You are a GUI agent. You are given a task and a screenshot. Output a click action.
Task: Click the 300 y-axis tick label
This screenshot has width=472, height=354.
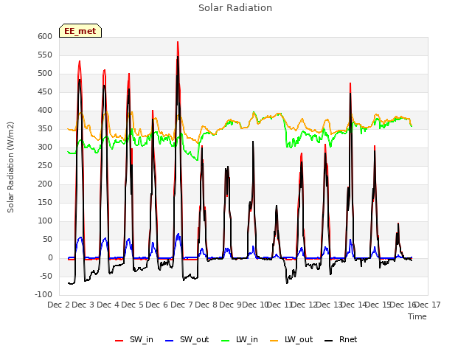click(45, 147)
